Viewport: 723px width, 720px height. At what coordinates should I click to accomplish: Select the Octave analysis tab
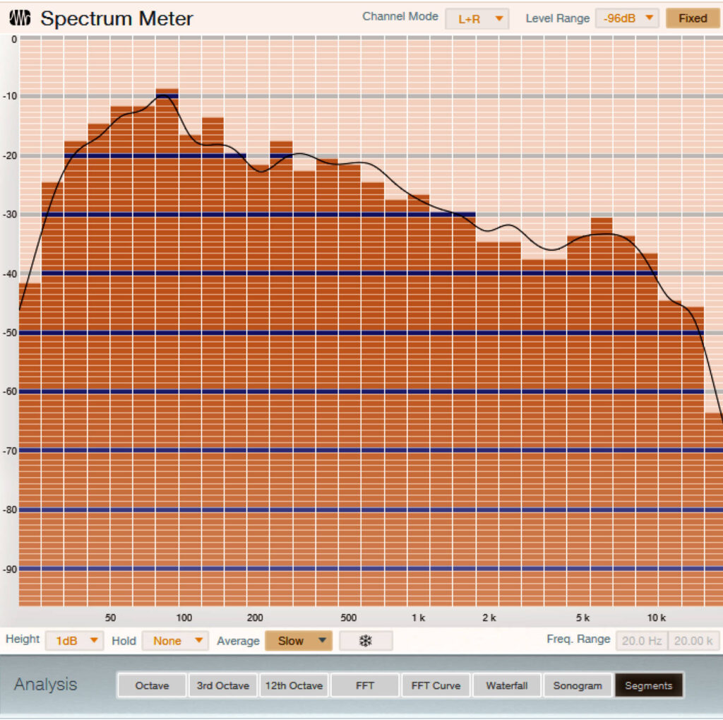152,685
